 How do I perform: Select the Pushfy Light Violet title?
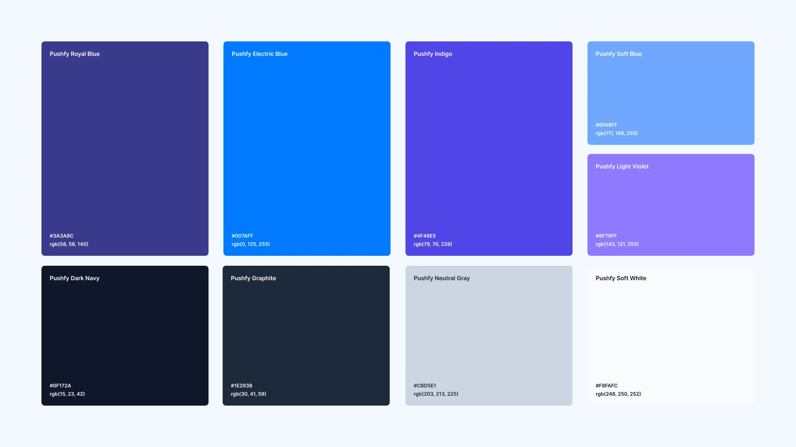click(622, 166)
